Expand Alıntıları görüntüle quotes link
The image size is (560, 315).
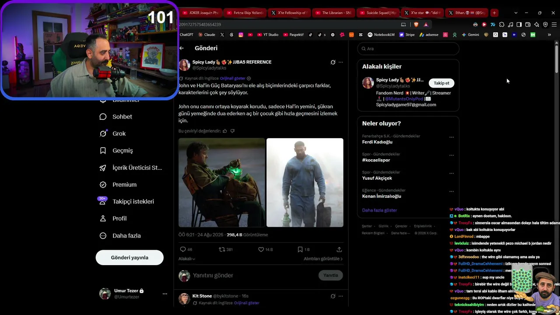[323, 259]
